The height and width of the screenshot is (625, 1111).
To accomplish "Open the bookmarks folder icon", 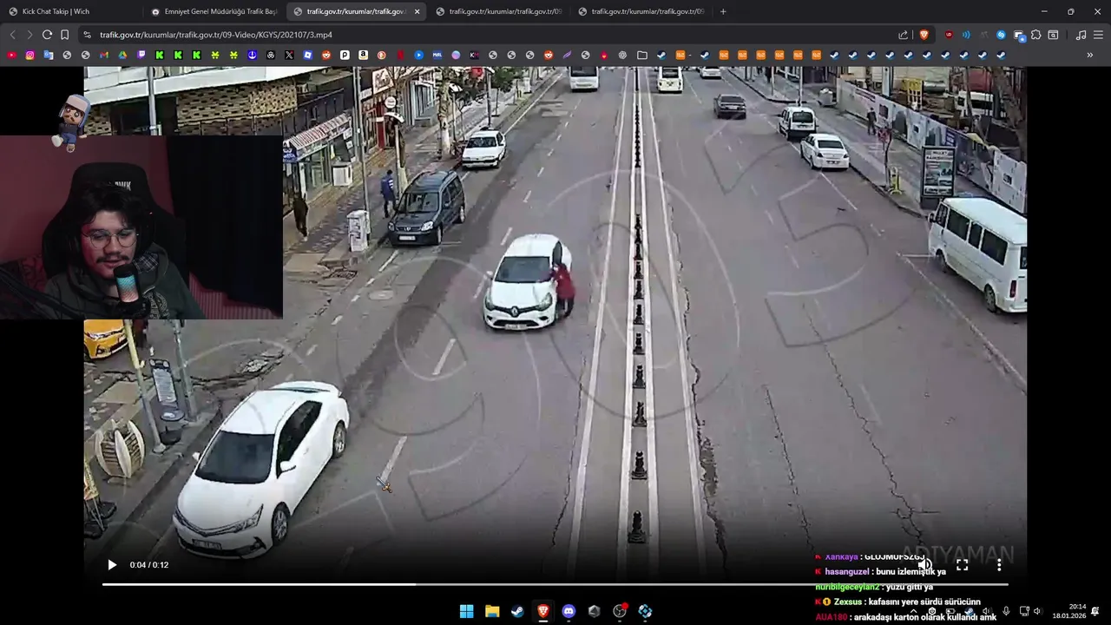I will click(x=641, y=55).
